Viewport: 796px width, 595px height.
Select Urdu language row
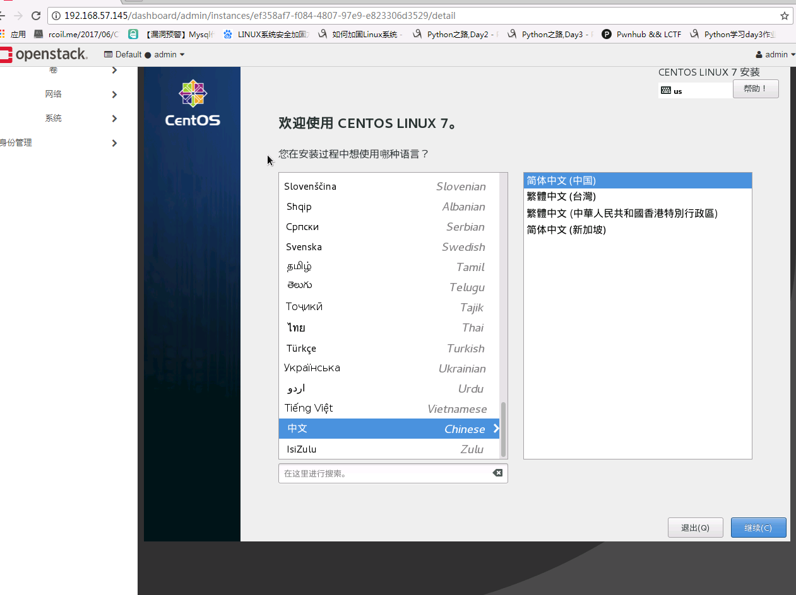(x=389, y=389)
